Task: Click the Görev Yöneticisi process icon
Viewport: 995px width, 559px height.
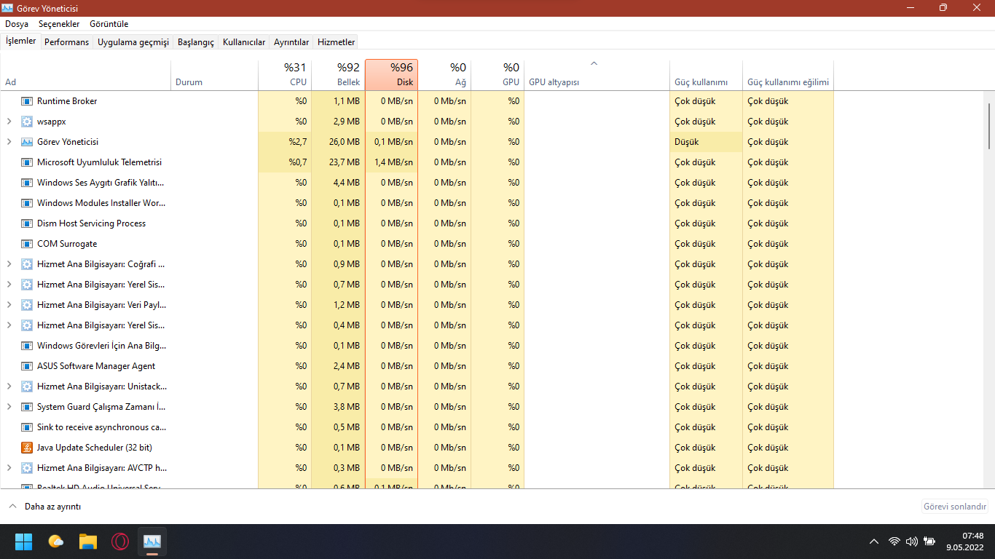Action: pyautogui.click(x=27, y=142)
